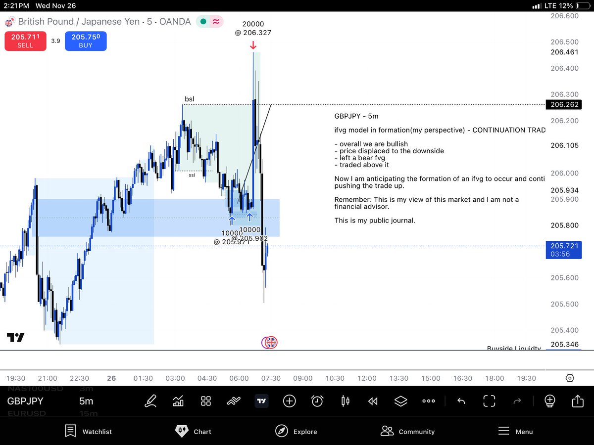Select the ssl label on chart

[192, 175]
